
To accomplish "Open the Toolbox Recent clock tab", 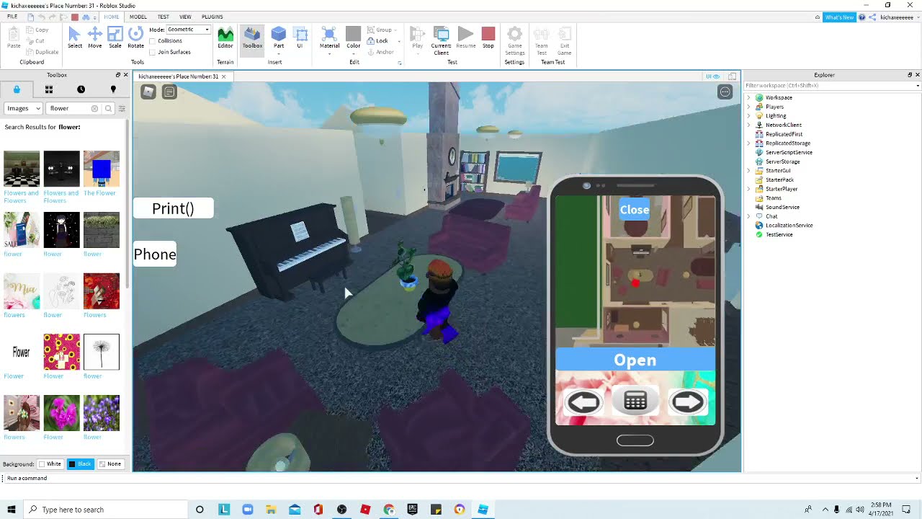I will [x=81, y=89].
